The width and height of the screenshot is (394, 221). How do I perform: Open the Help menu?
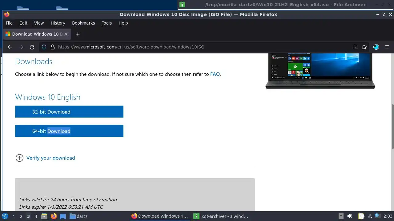[x=123, y=23]
